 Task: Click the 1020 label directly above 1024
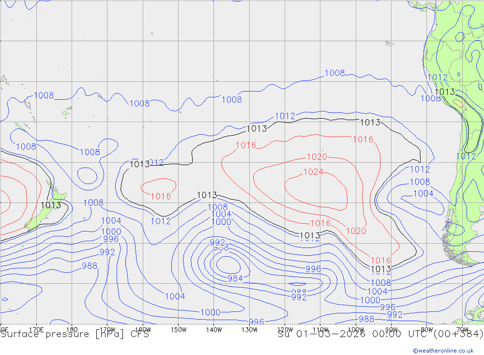coord(317,157)
